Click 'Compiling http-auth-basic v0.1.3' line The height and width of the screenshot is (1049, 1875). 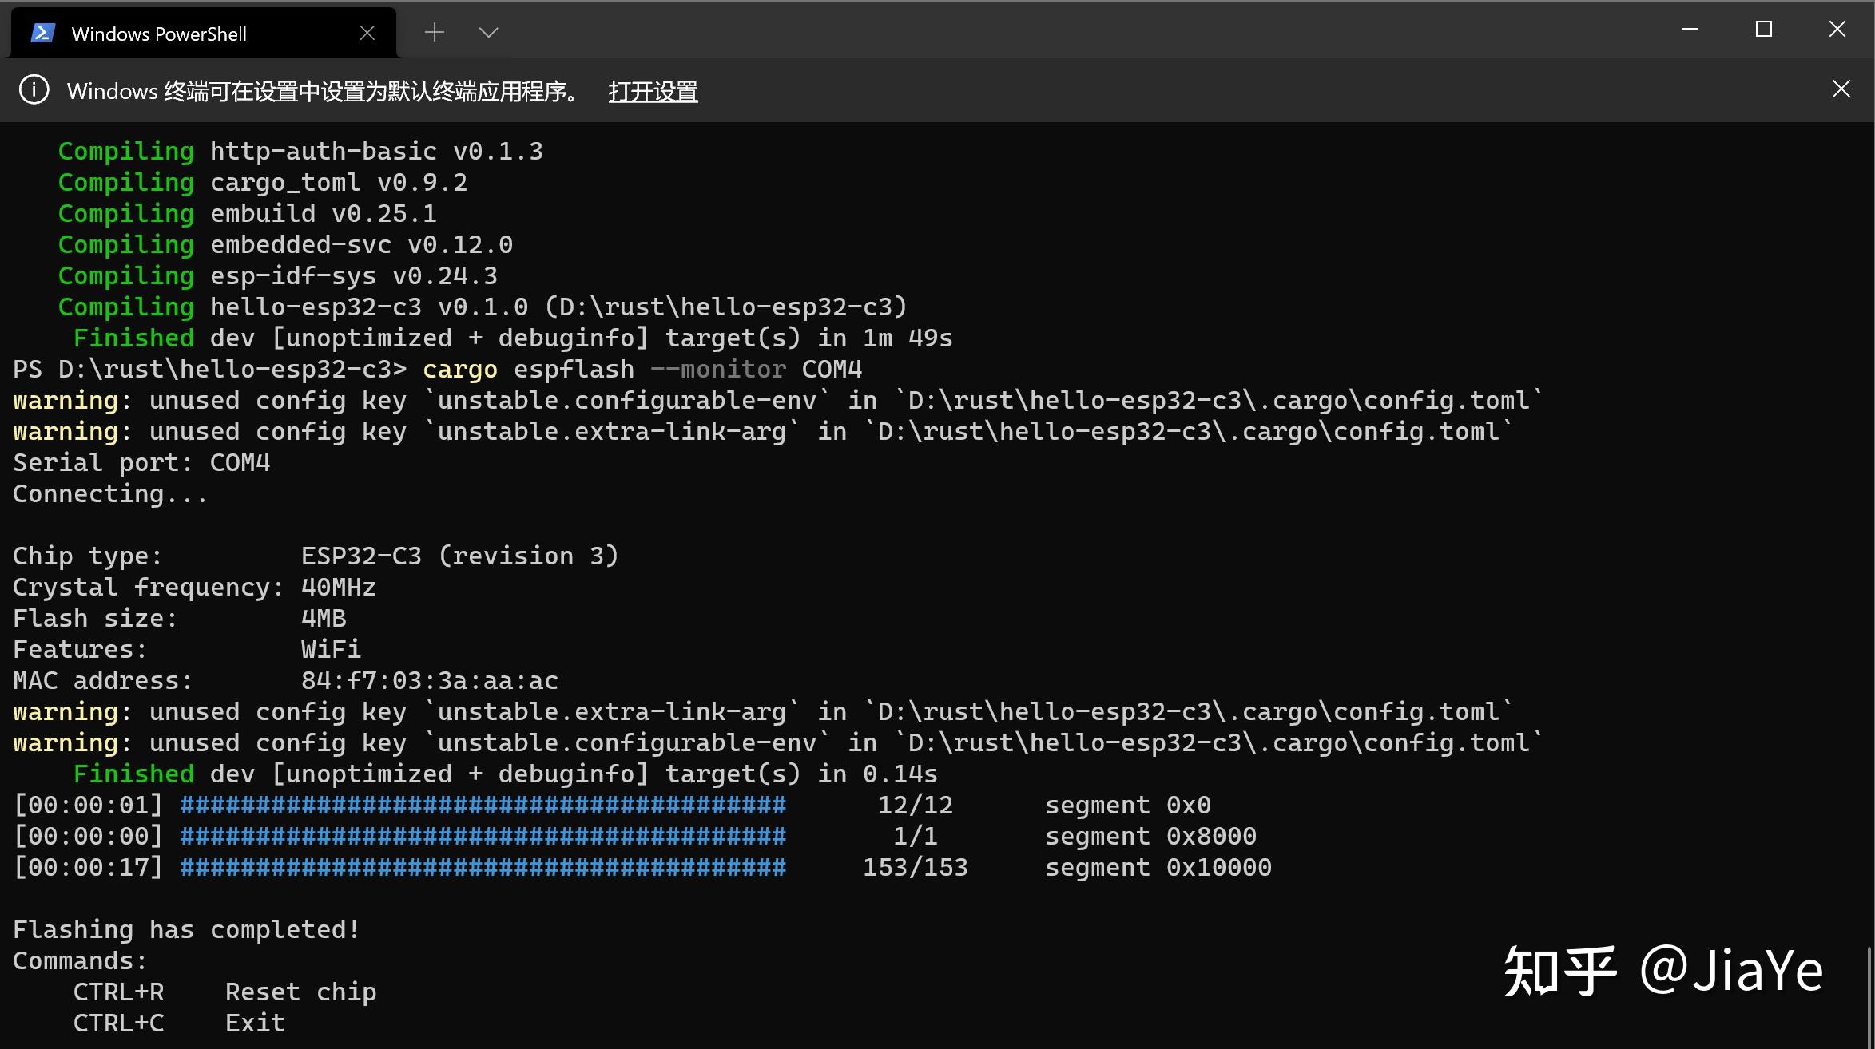300,151
